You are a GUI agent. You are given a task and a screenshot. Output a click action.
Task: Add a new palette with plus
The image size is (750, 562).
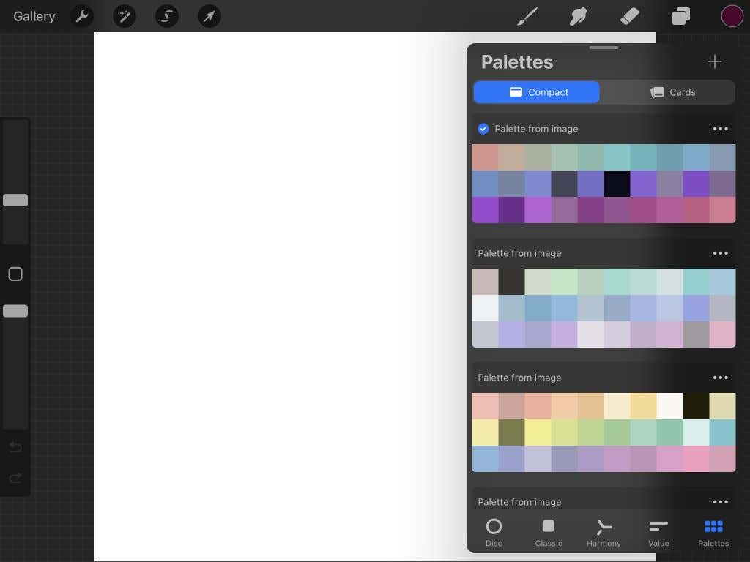(x=715, y=61)
